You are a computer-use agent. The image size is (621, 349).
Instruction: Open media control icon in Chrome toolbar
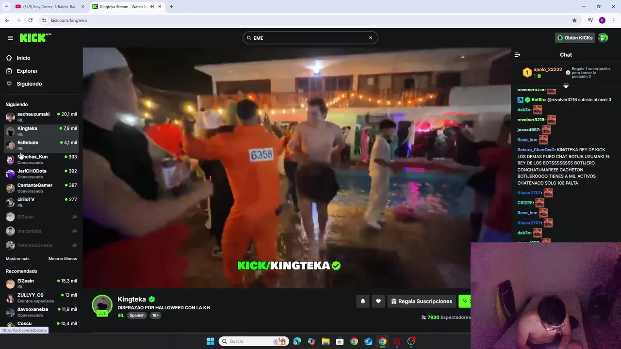(590, 20)
